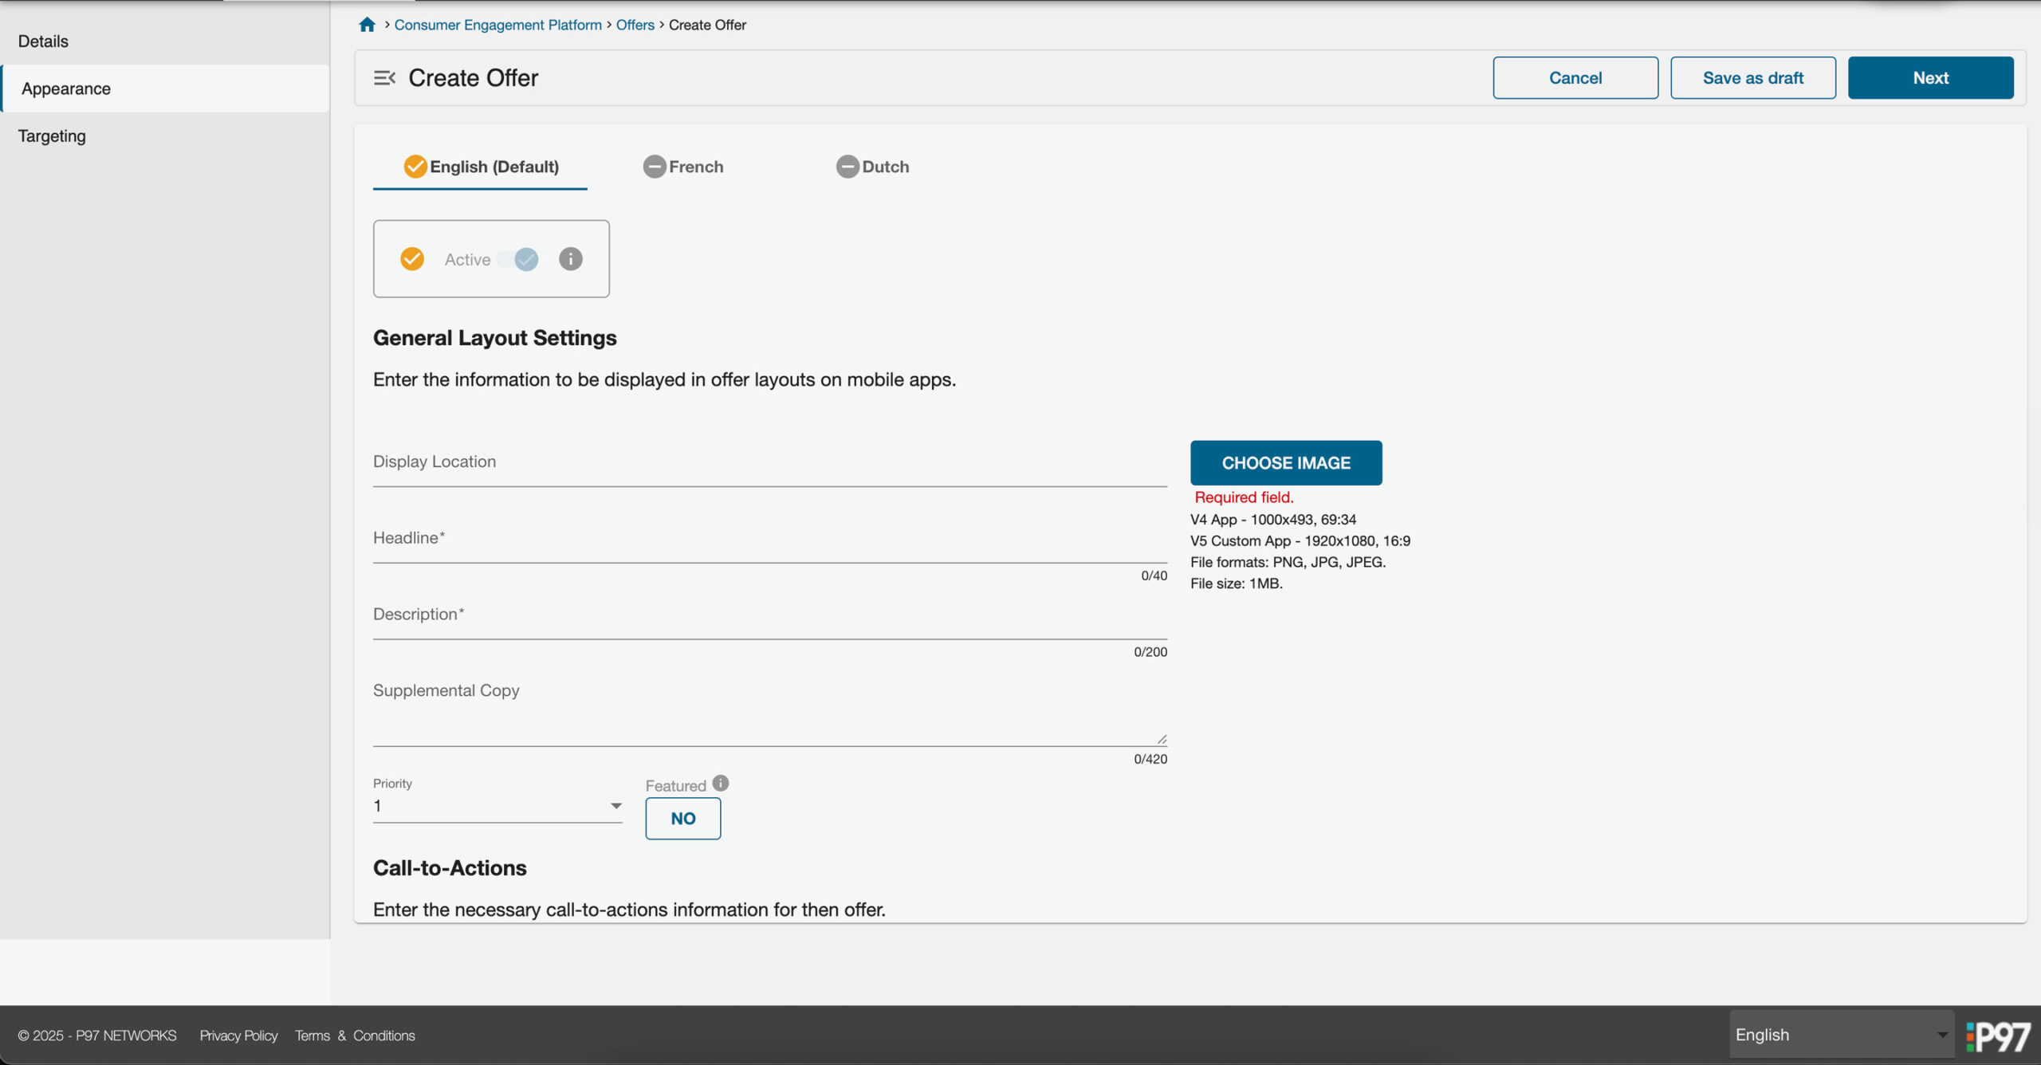
Task: Click the home breadcrumb icon
Action: pos(367,25)
